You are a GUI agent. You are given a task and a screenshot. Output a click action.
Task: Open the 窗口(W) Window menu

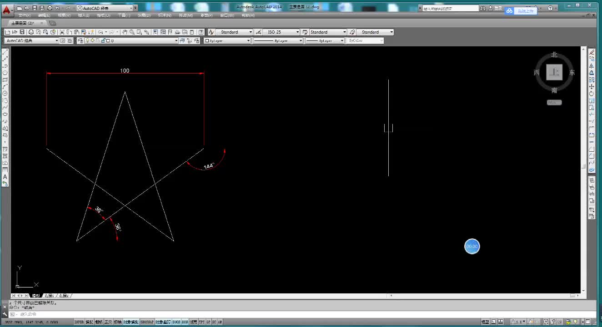pyautogui.click(x=227, y=15)
